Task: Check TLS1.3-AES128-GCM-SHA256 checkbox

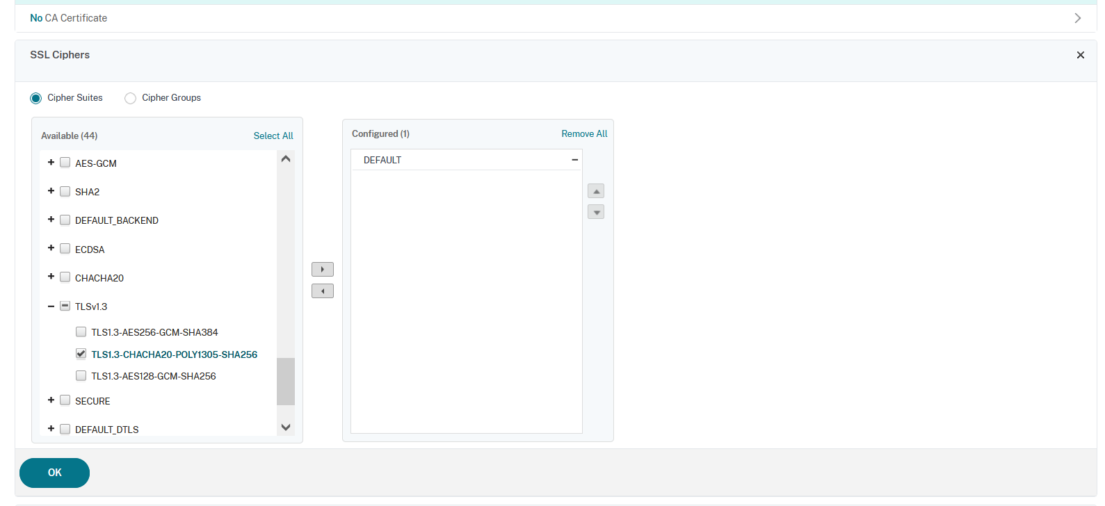Action: (81, 375)
